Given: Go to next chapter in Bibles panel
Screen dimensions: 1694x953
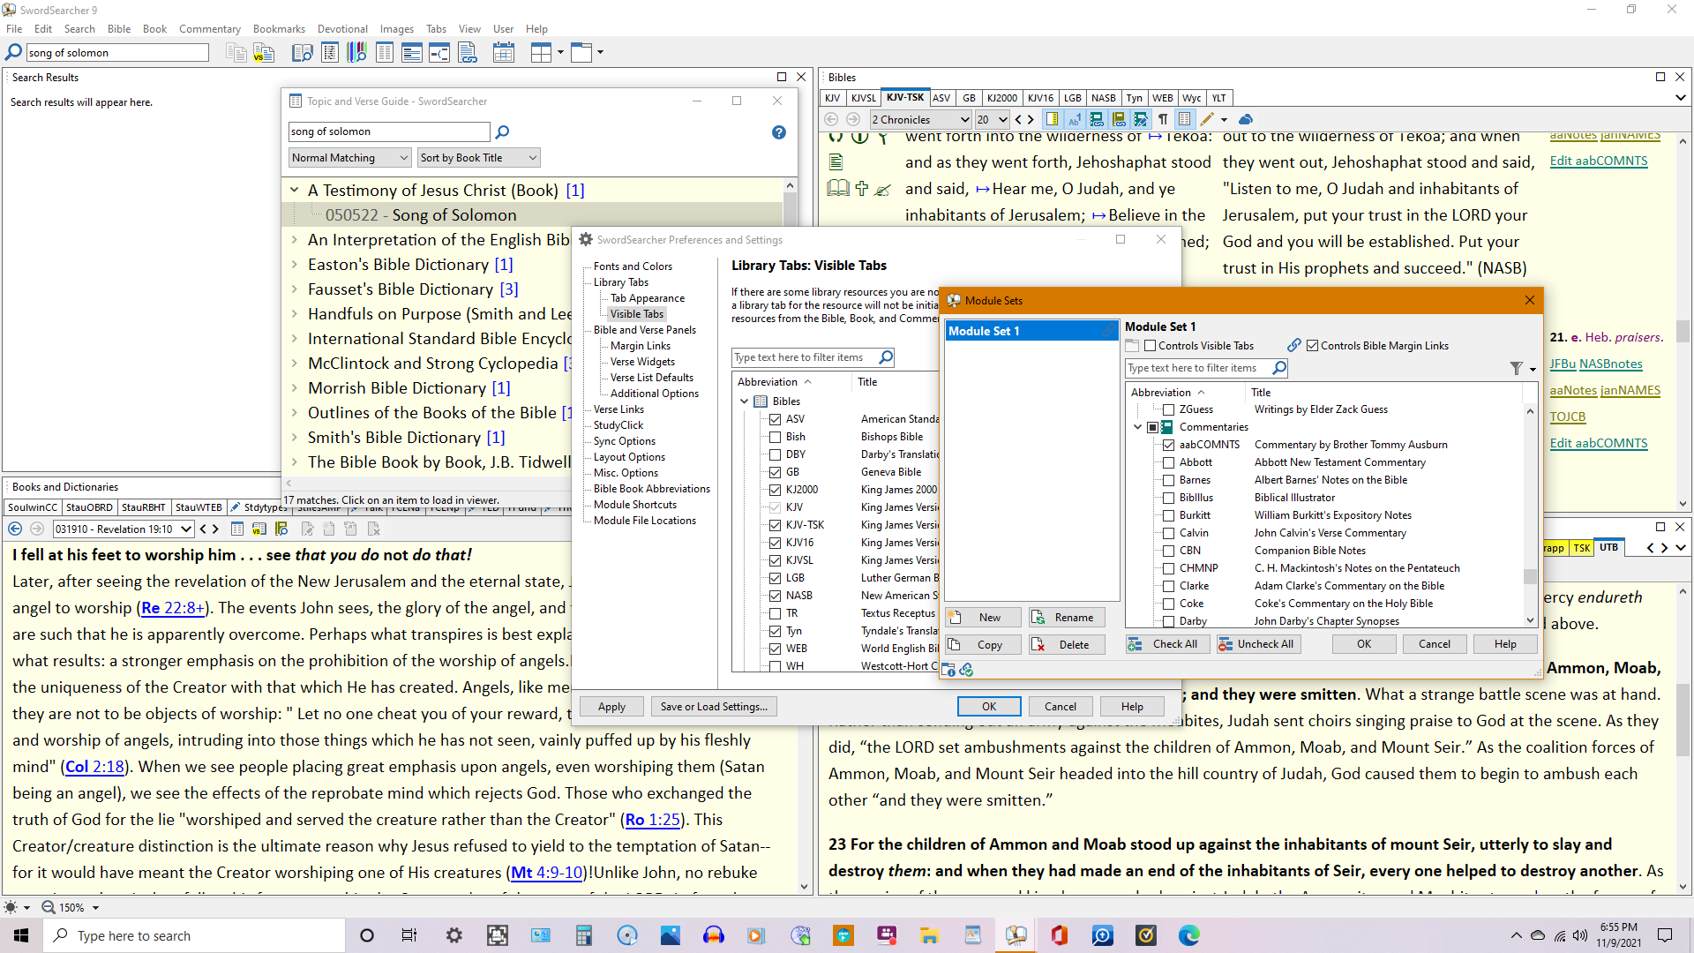Looking at the screenshot, I should coord(1031,119).
